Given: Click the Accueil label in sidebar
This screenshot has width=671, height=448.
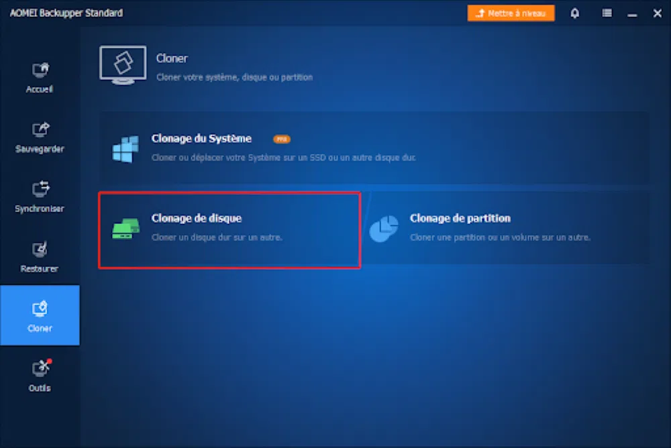Looking at the screenshot, I should (40, 89).
